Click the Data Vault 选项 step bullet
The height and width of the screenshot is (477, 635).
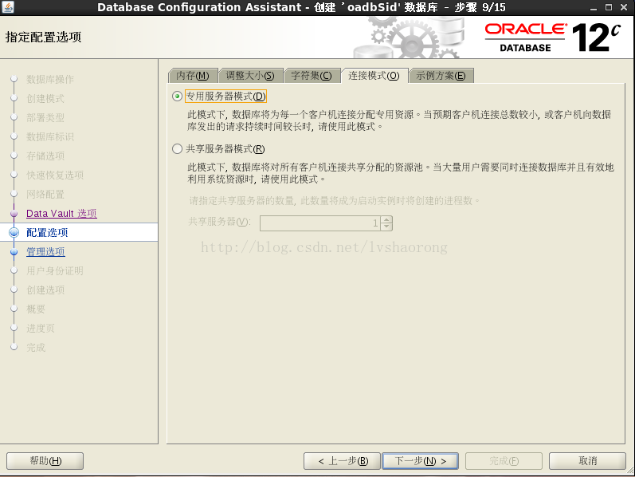[14, 213]
